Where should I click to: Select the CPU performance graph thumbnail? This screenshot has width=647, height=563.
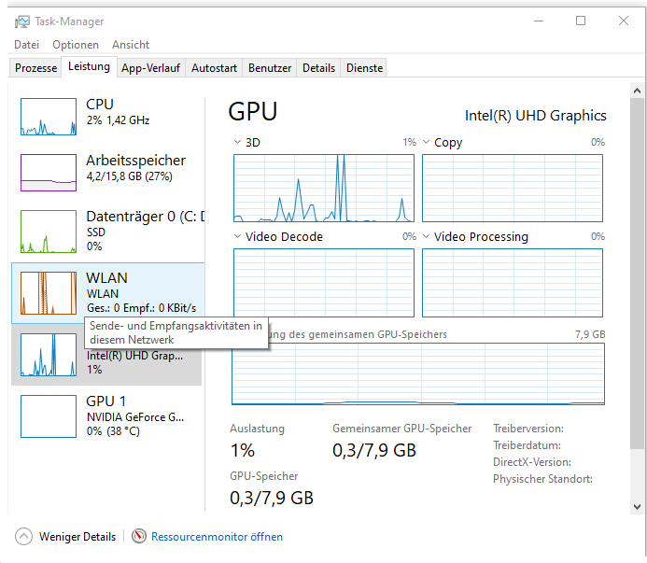(x=48, y=115)
